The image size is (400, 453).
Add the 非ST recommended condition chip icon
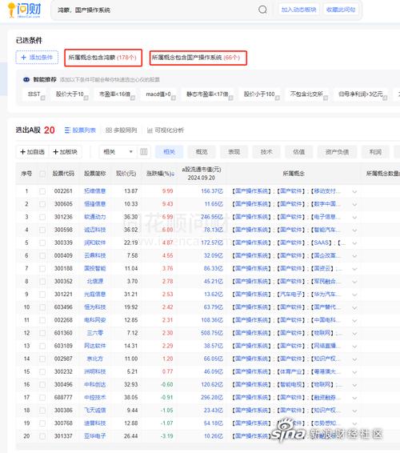coord(42,98)
